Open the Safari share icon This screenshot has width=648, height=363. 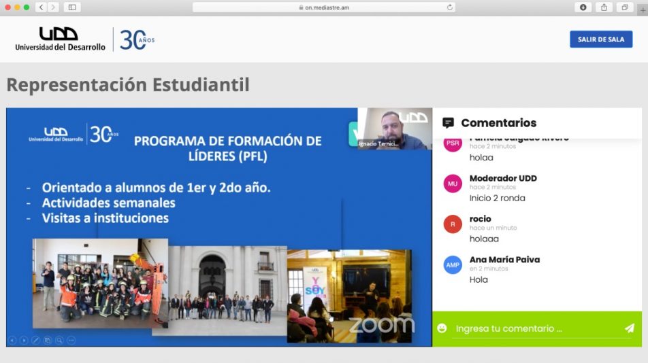pos(604,7)
